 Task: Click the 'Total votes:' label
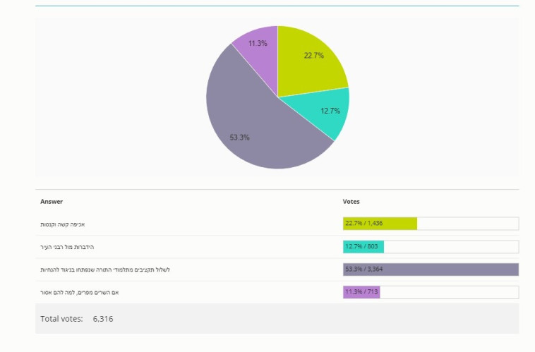pyautogui.click(x=61, y=319)
